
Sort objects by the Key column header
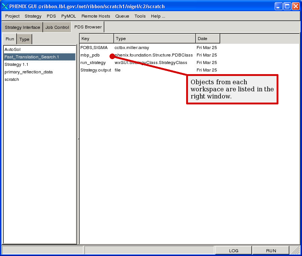(96, 39)
